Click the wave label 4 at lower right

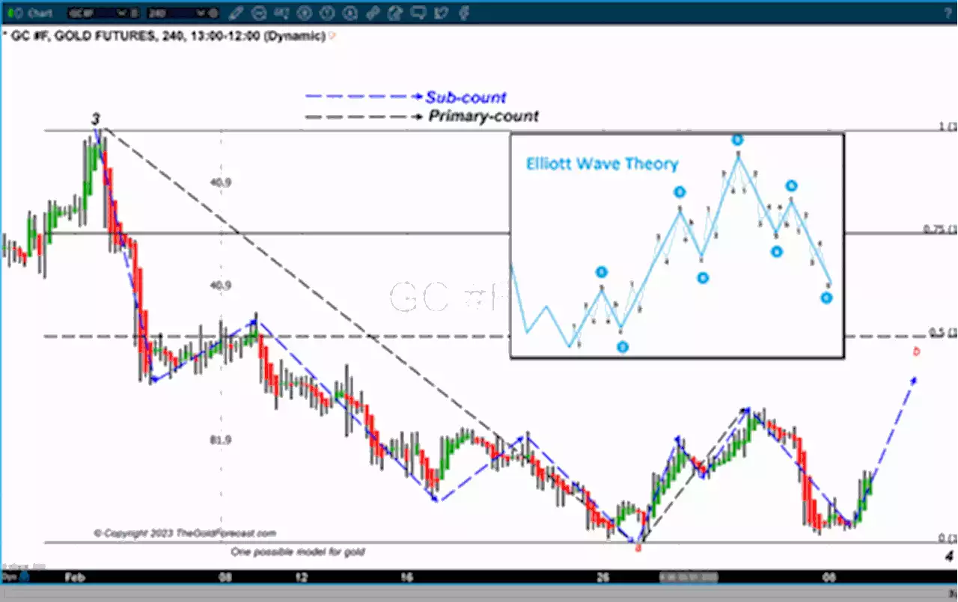tap(948, 556)
